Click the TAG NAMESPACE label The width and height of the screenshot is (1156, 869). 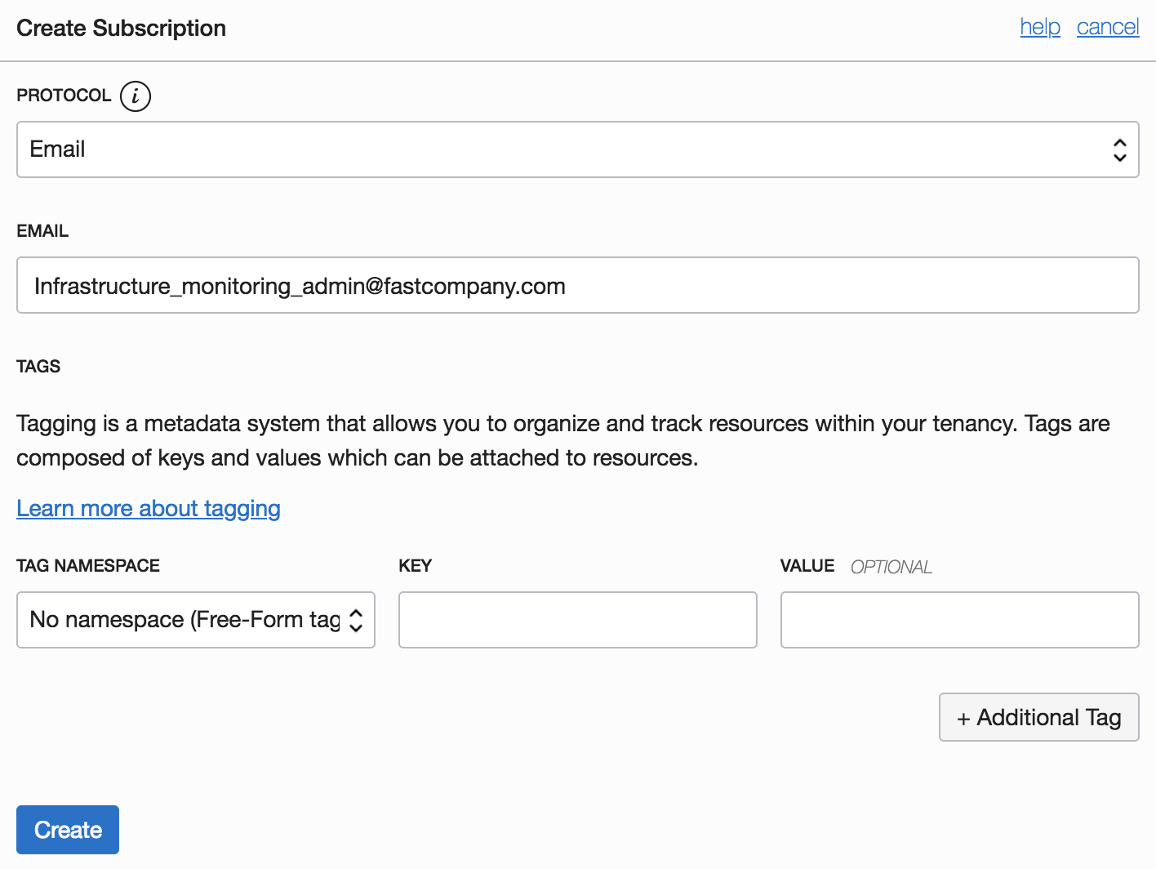click(x=88, y=566)
